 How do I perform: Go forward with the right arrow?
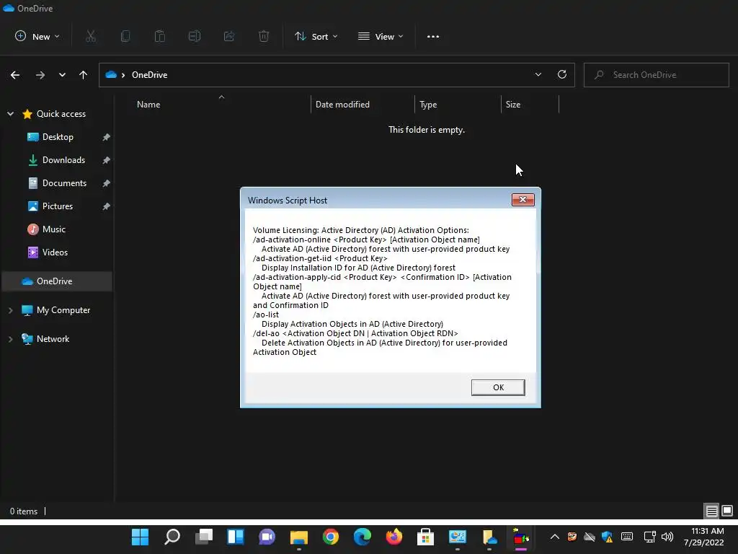(x=40, y=75)
